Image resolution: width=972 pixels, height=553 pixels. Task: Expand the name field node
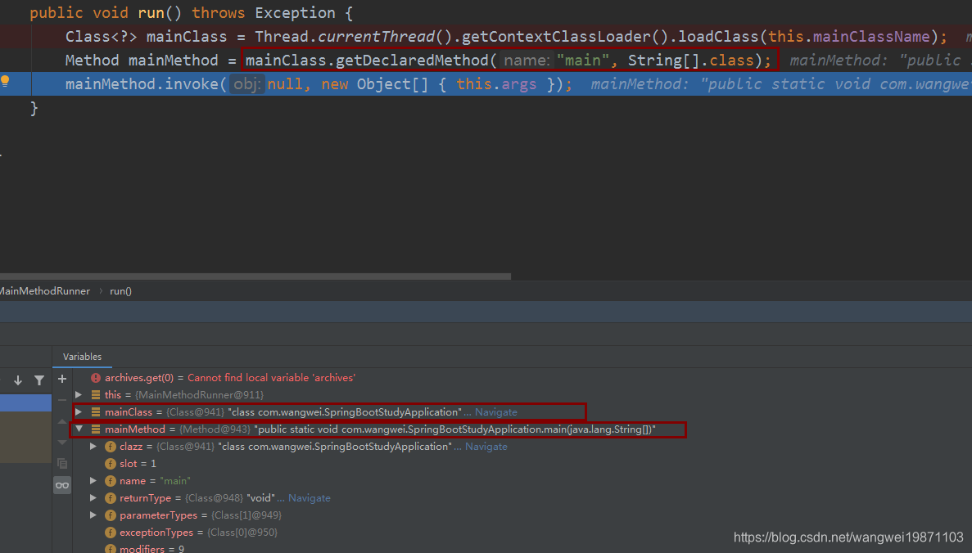pos(93,480)
